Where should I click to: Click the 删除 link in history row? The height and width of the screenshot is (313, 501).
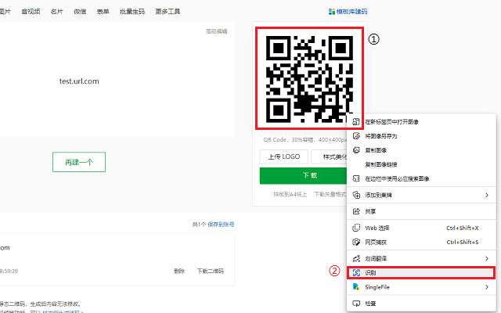179,272
